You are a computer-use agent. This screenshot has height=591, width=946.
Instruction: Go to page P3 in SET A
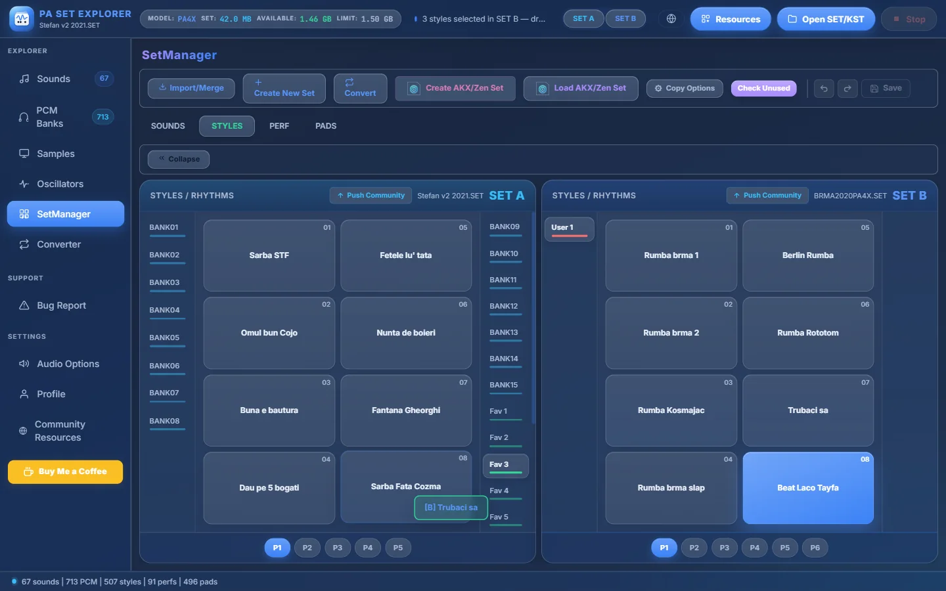tap(338, 548)
